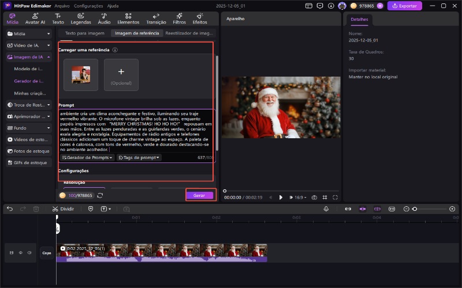Toggle the track lock icon
Screen dimensions: 462x288
click(12, 252)
